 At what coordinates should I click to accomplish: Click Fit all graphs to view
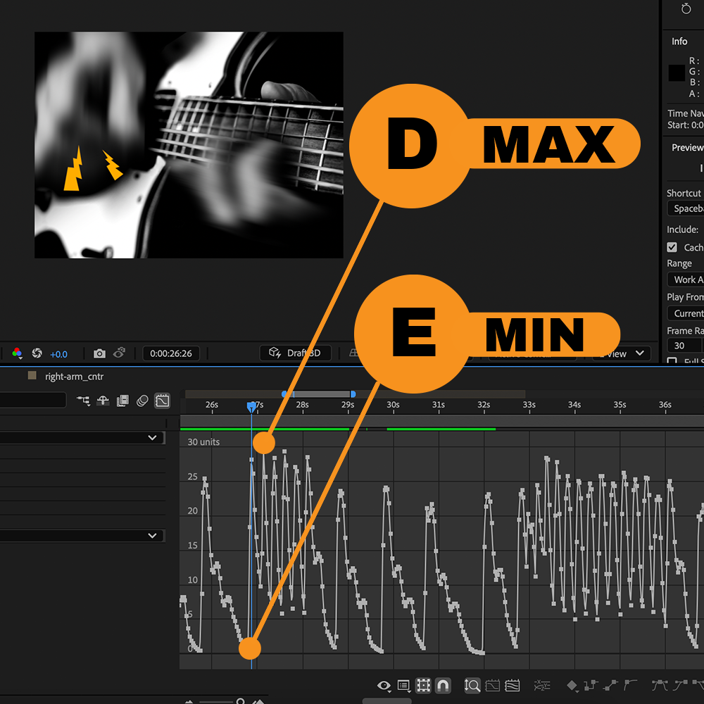(x=513, y=685)
